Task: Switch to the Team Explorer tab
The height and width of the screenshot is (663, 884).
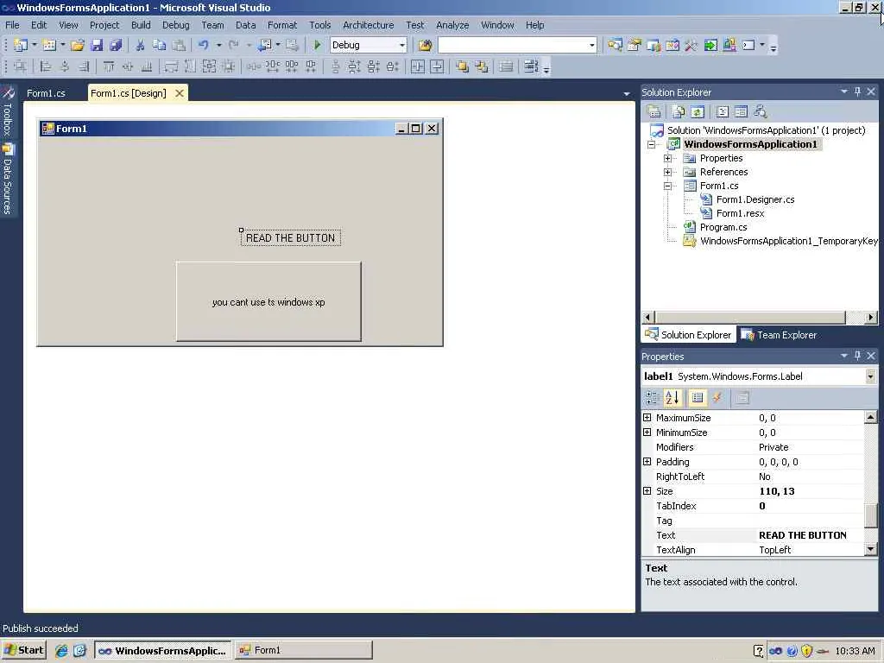Action: click(x=779, y=335)
